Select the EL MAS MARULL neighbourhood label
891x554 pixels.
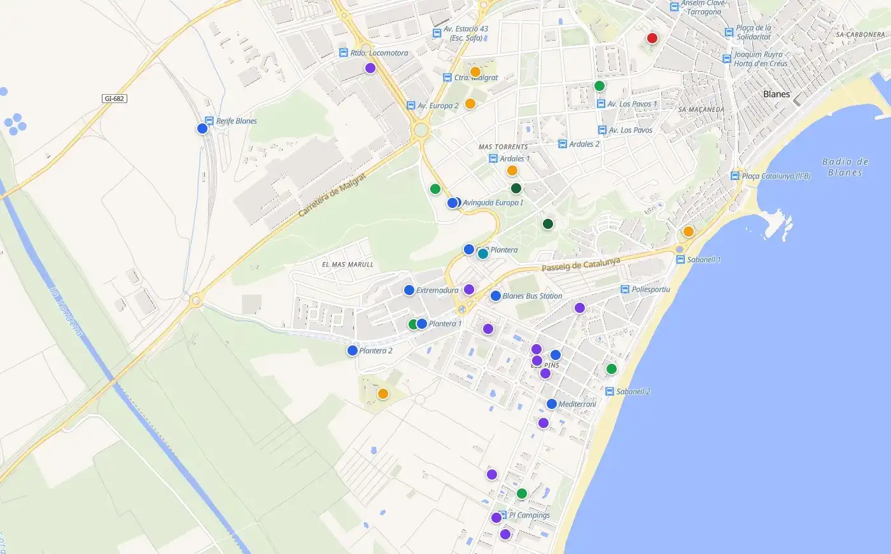347,265
